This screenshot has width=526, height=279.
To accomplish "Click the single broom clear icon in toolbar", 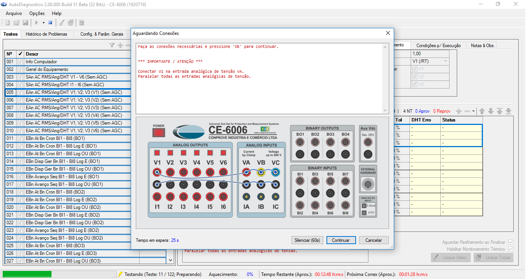I will (x=62, y=23).
